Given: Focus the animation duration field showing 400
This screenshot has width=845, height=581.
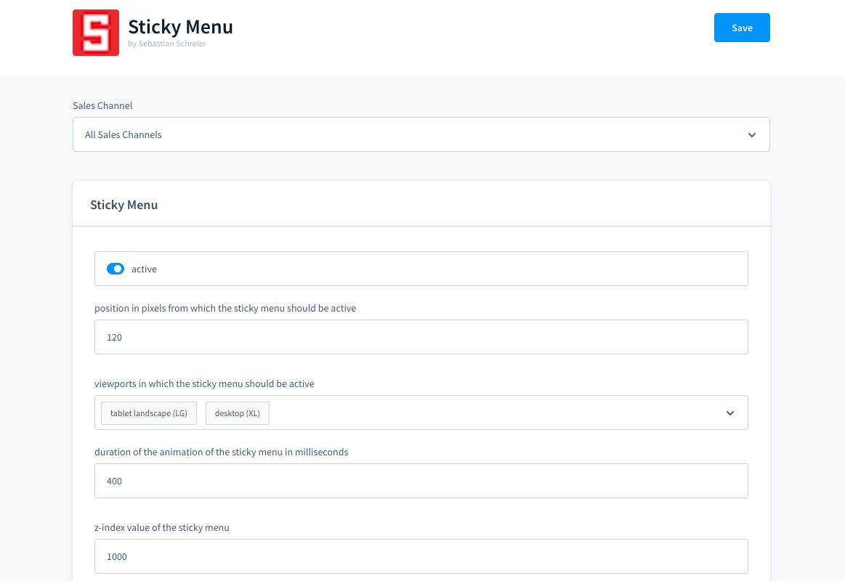Looking at the screenshot, I should (421, 481).
